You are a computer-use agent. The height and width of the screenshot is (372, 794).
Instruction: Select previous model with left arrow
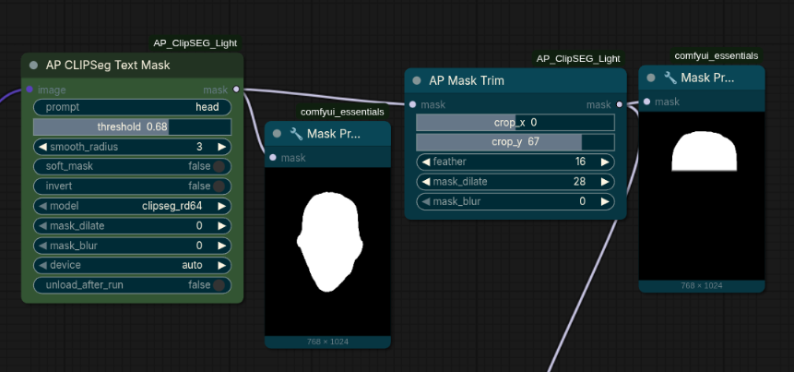tap(42, 206)
